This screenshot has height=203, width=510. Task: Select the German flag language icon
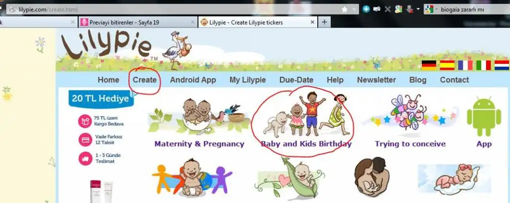click(429, 65)
